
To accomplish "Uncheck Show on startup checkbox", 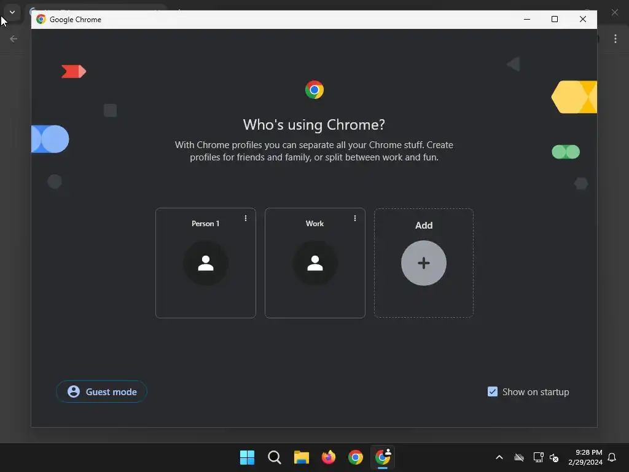I will pyautogui.click(x=492, y=391).
